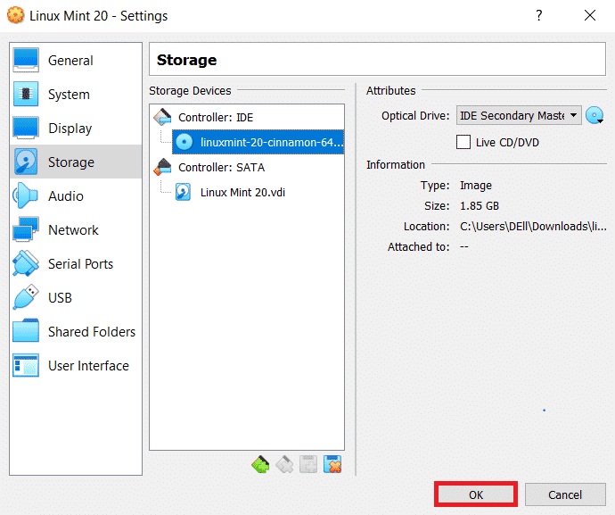The image size is (615, 515).
Task: Click the help question mark in title bar
Action: click(x=538, y=16)
